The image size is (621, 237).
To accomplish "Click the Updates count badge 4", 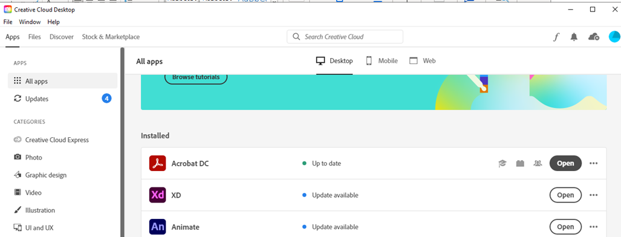I will pyautogui.click(x=106, y=99).
